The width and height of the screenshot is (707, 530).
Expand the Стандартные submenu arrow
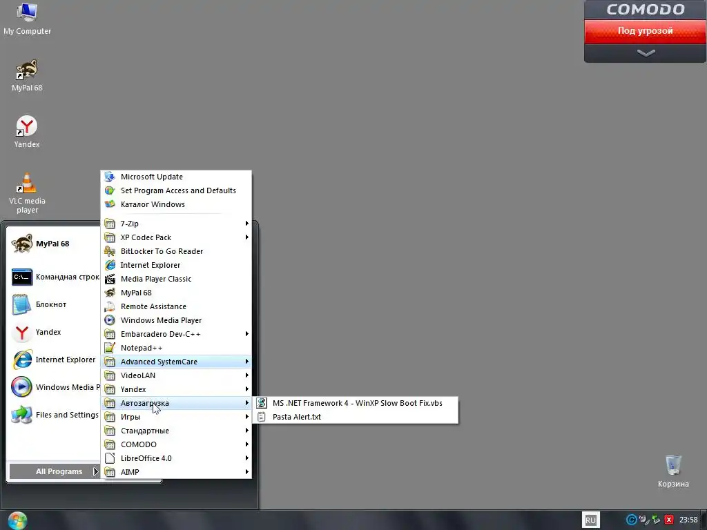click(246, 431)
